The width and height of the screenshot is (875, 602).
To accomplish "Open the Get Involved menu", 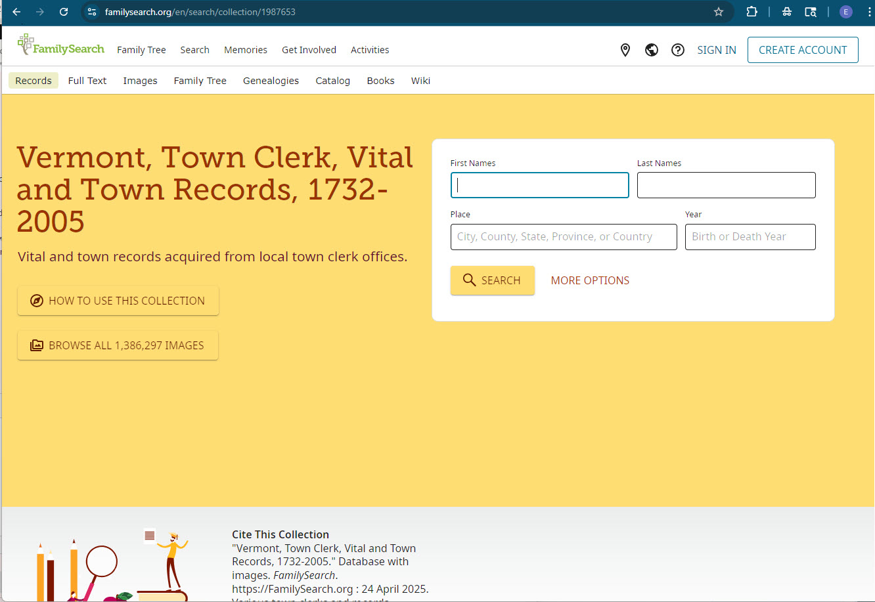I will tap(309, 50).
